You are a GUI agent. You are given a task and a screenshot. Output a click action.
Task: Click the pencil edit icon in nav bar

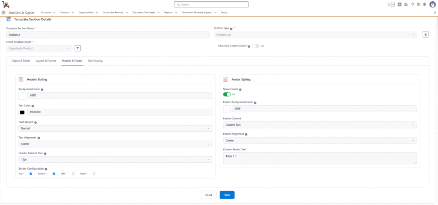(x=435, y=13)
